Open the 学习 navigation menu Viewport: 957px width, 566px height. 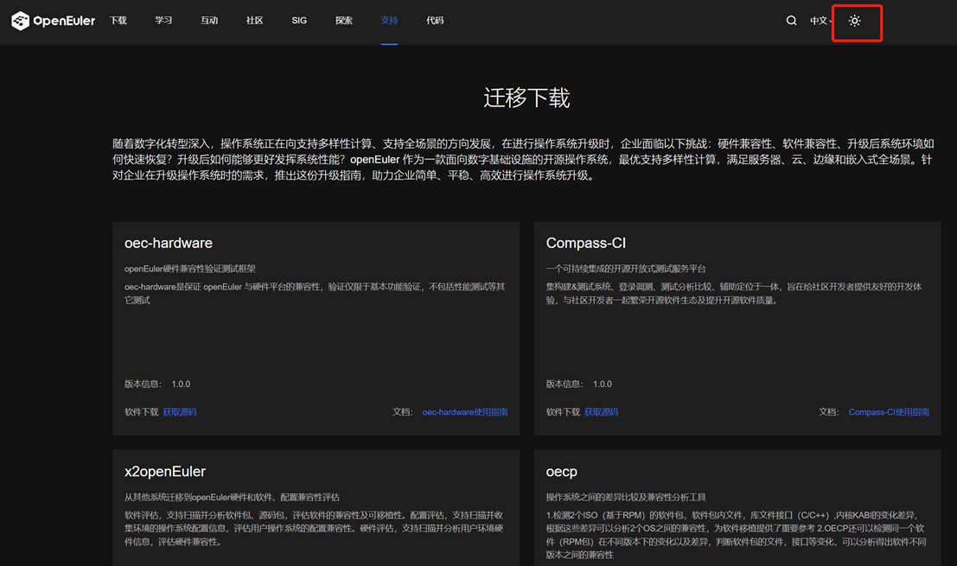(x=163, y=21)
